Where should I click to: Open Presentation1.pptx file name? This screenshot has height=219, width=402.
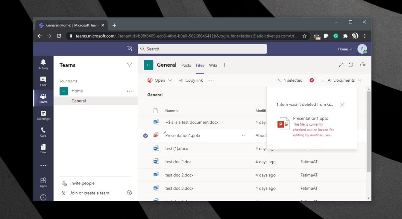[x=183, y=136]
